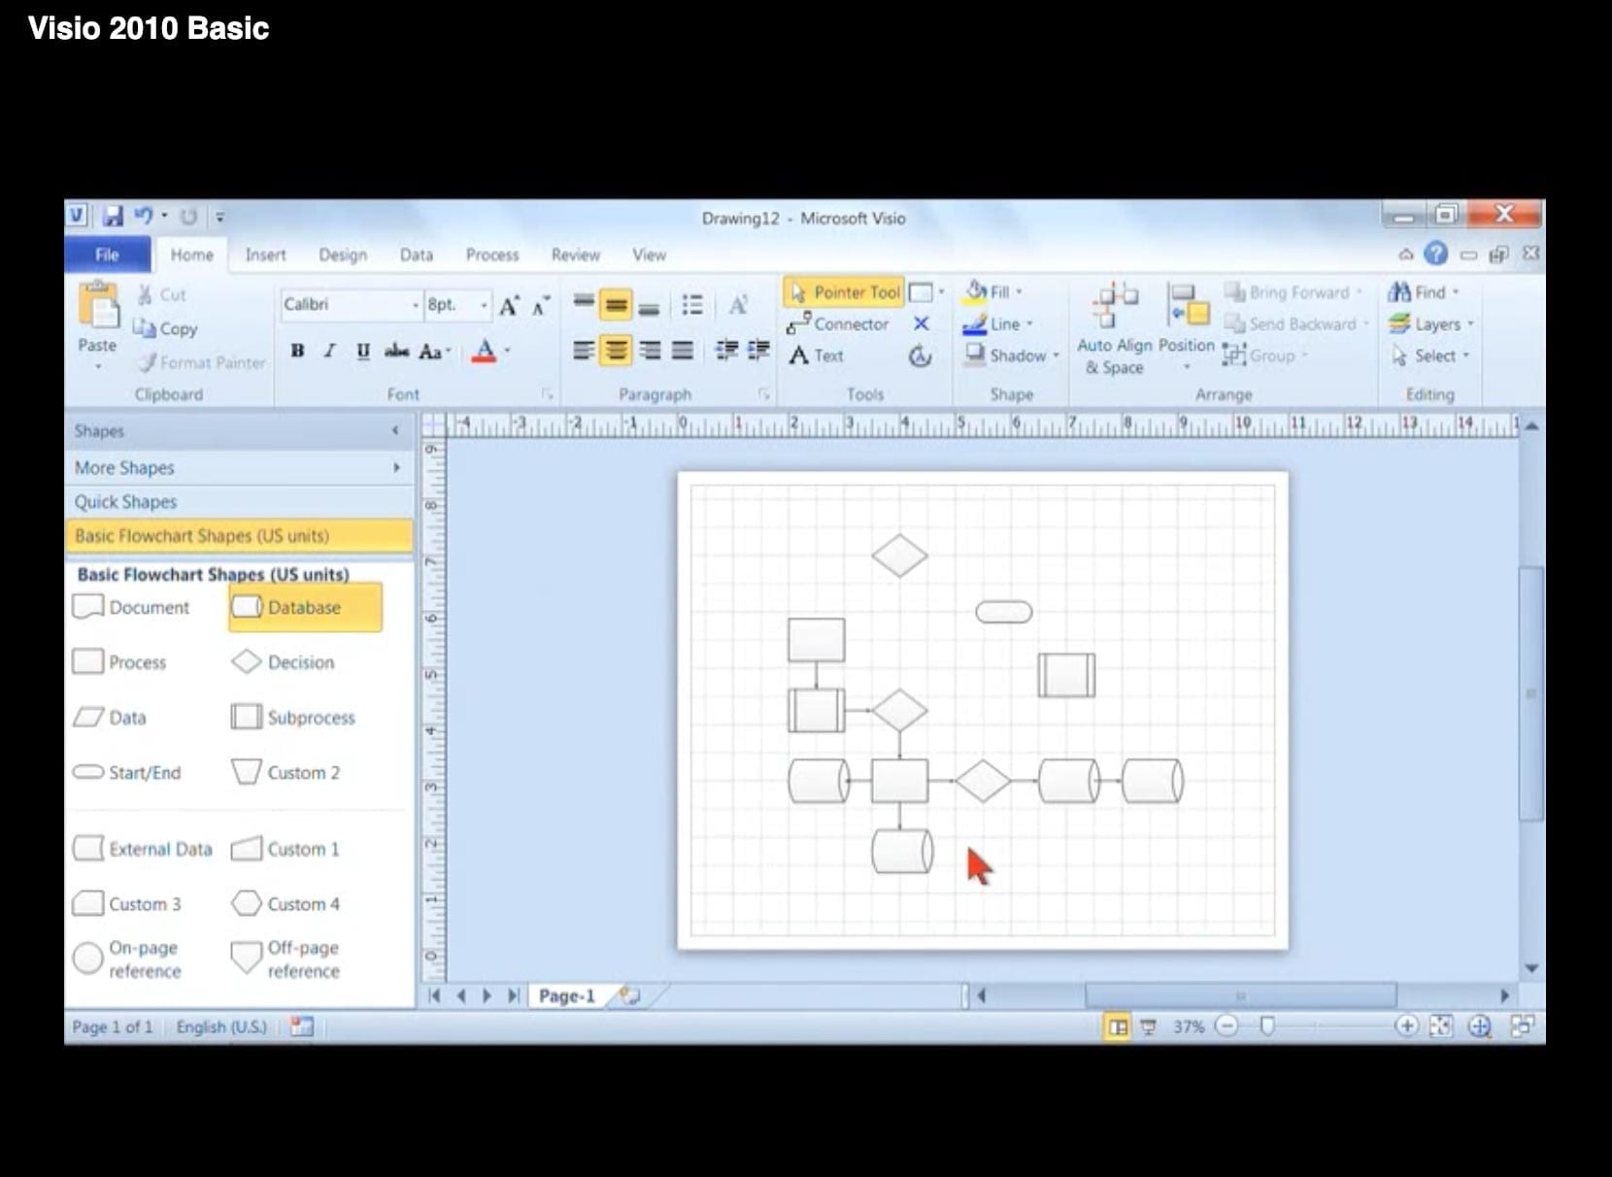The image size is (1612, 1177).
Task: Switch to the Design tab
Action: point(343,254)
